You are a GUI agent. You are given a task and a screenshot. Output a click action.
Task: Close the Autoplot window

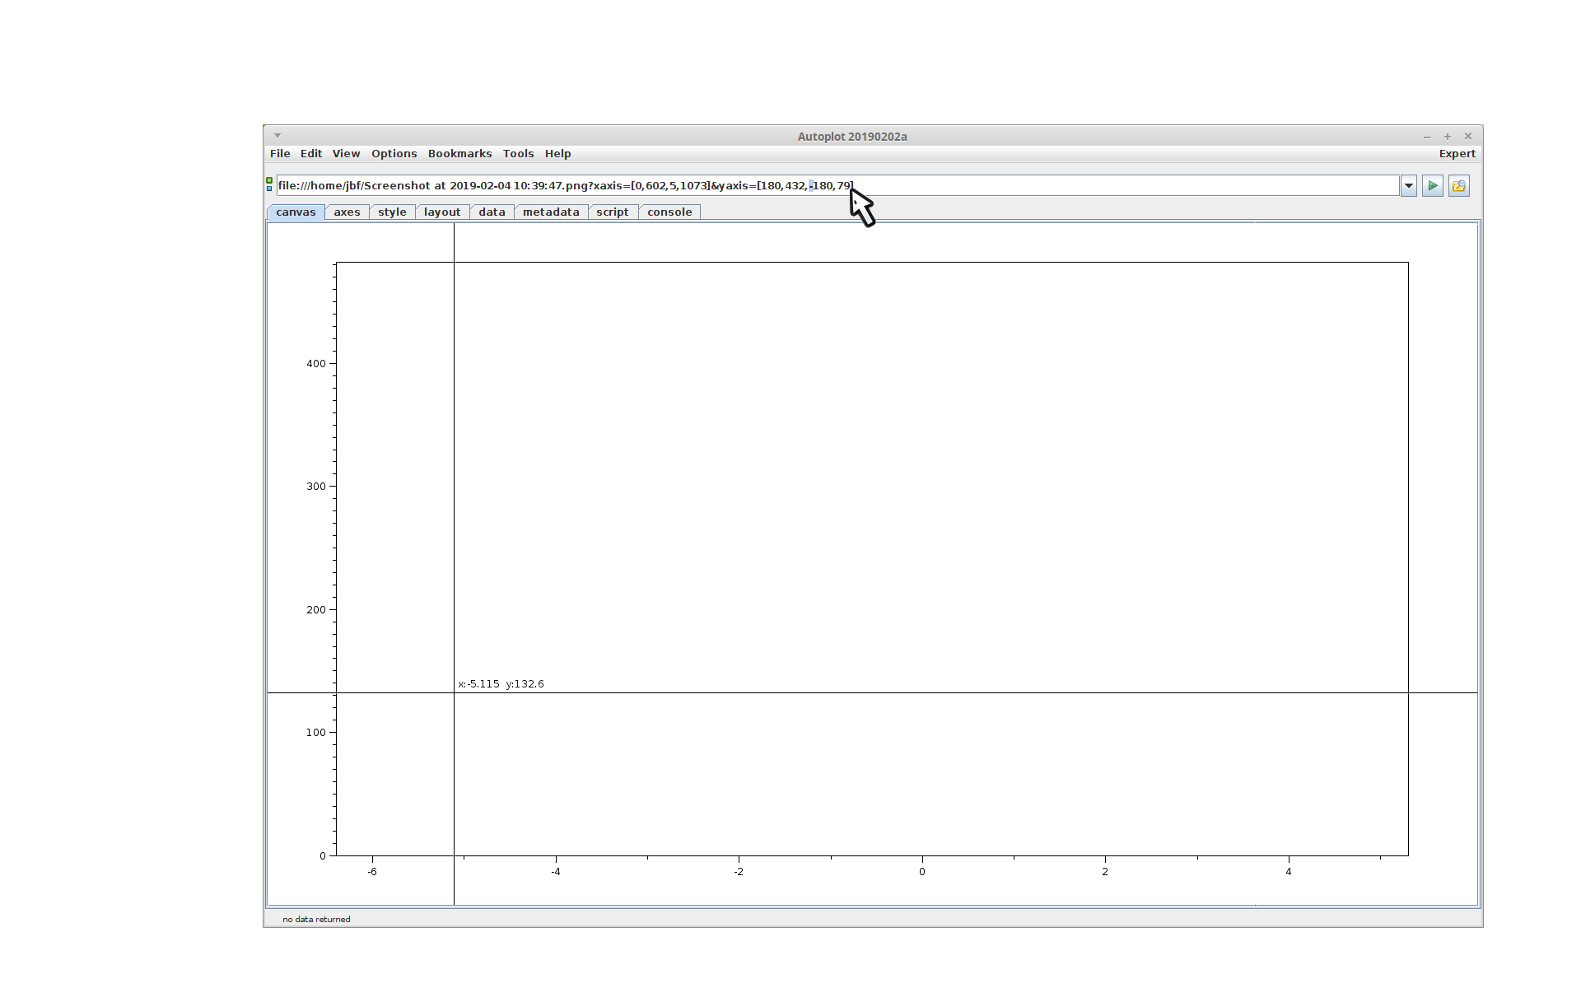click(x=1467, y=137)
